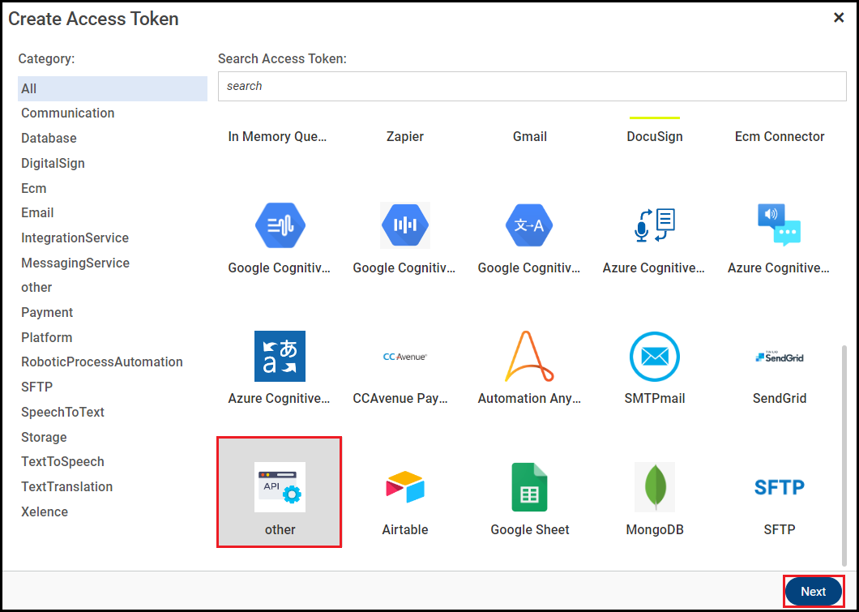Click the Search Access Token field
The image size is (859, 612).
[532, 86]
